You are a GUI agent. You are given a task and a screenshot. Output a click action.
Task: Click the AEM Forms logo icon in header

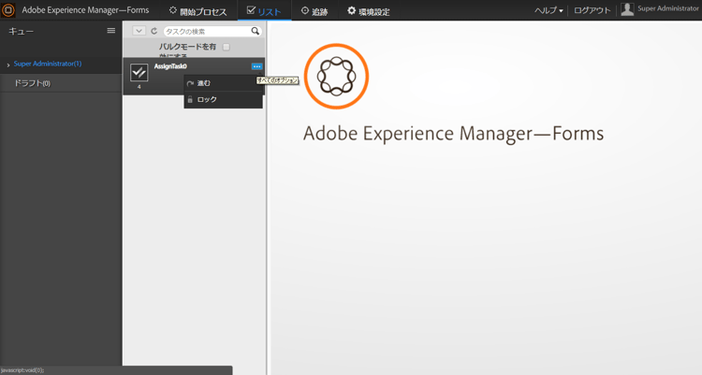[x=8, y=10]
